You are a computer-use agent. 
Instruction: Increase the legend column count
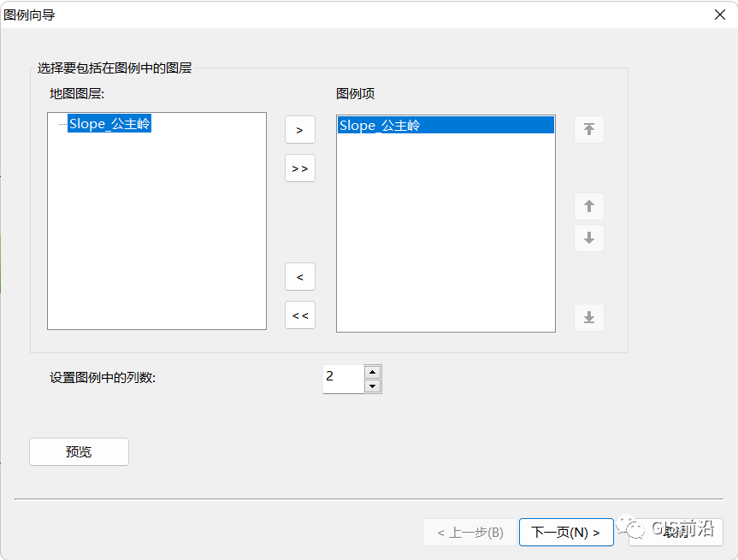coord(372,372)
